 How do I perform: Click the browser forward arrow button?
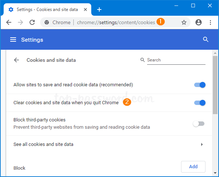pos(20,22)
